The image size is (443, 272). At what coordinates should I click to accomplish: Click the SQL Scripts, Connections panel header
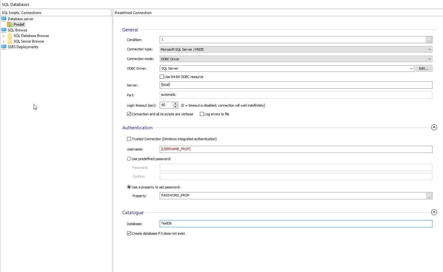point(56,13)
